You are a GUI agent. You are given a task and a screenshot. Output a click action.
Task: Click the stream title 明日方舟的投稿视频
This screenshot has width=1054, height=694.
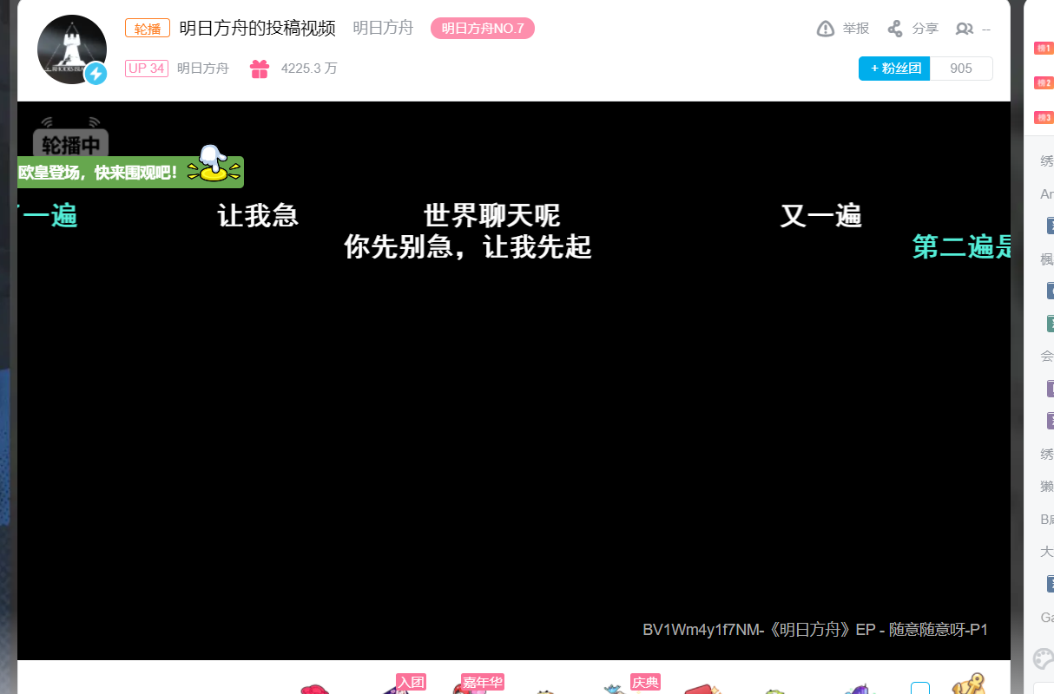pyautogui.click(x=258, y=28)
